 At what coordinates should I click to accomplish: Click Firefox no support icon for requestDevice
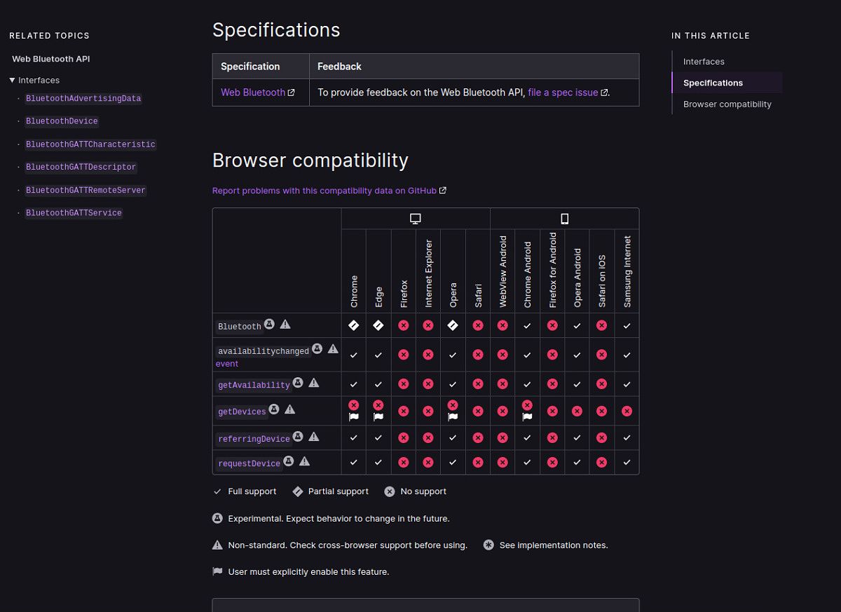[404, 462]
